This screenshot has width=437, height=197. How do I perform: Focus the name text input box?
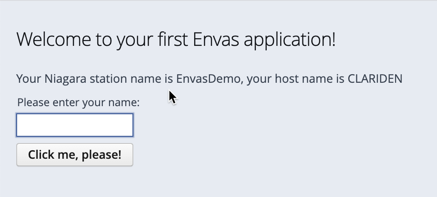click(x=75, y=125)
